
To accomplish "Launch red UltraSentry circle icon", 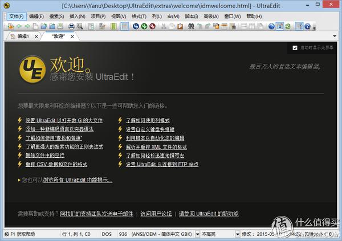I will [x=152, y=26].
